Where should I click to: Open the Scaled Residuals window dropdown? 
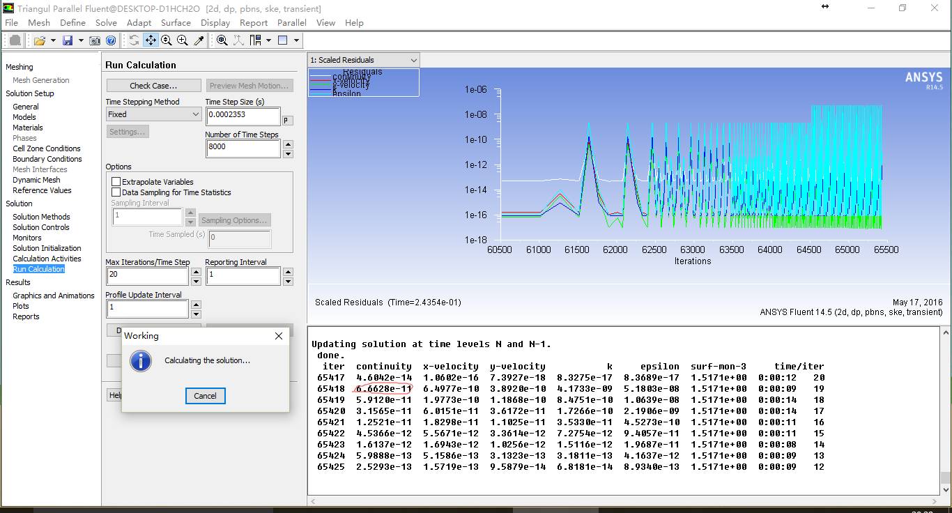click(363, 60)
